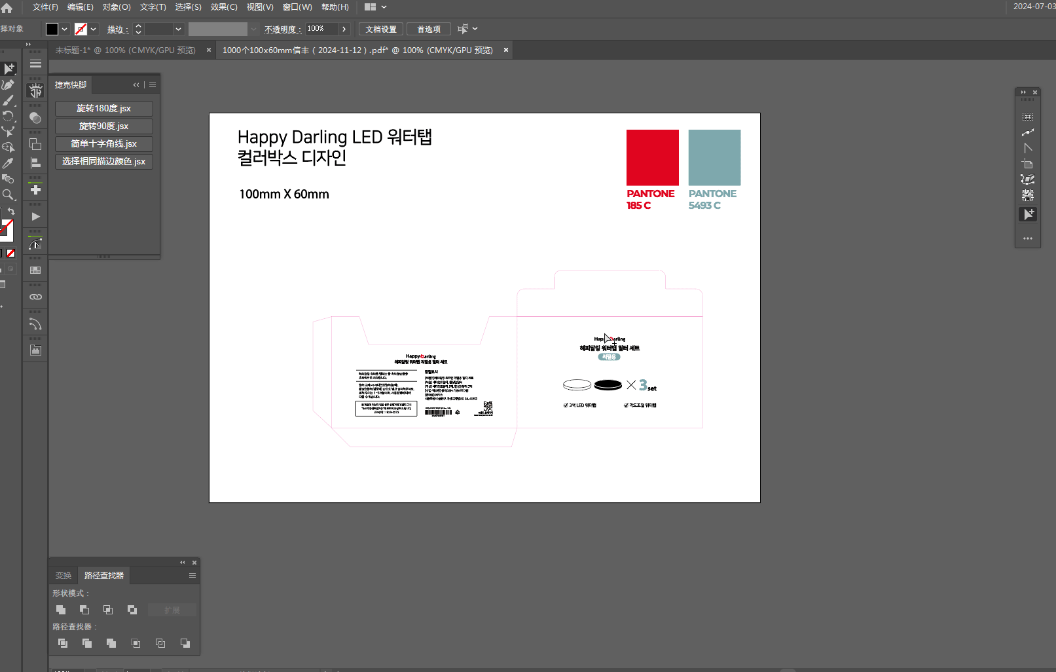Click the black fill color swatch
Viewport: 1056px width, 672px height.
point(52,29)
